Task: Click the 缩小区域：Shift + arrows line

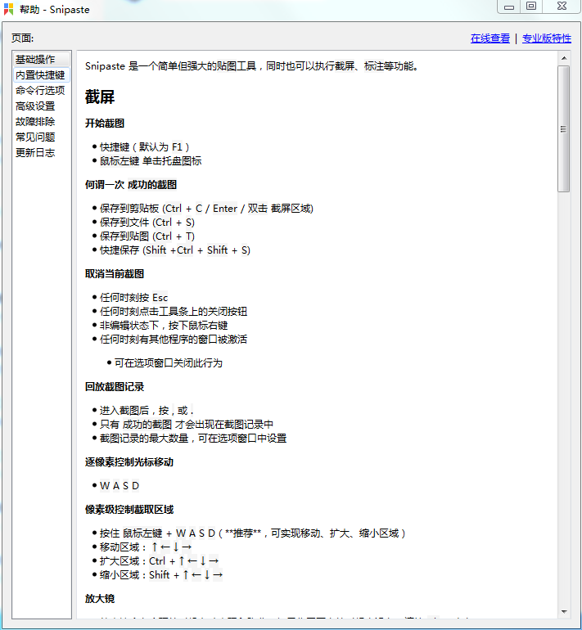Action: [161, 575]
